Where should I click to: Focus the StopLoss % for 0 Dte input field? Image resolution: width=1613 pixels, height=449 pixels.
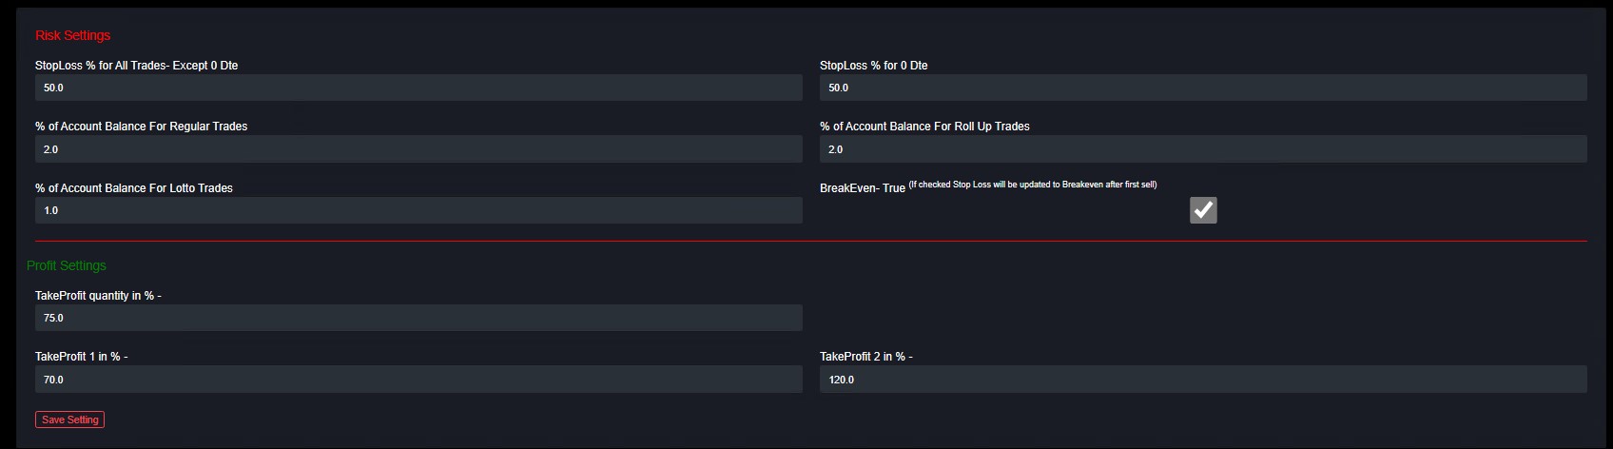1203,88
